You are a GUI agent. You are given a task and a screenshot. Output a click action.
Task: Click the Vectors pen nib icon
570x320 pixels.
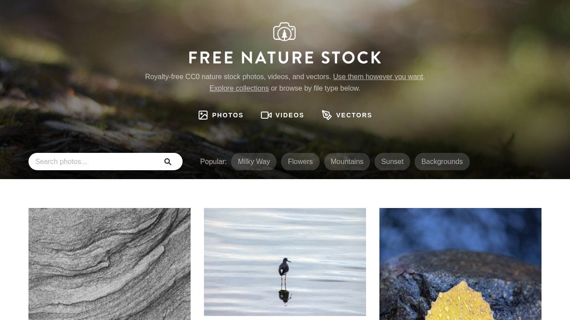(x=327, y=115)
